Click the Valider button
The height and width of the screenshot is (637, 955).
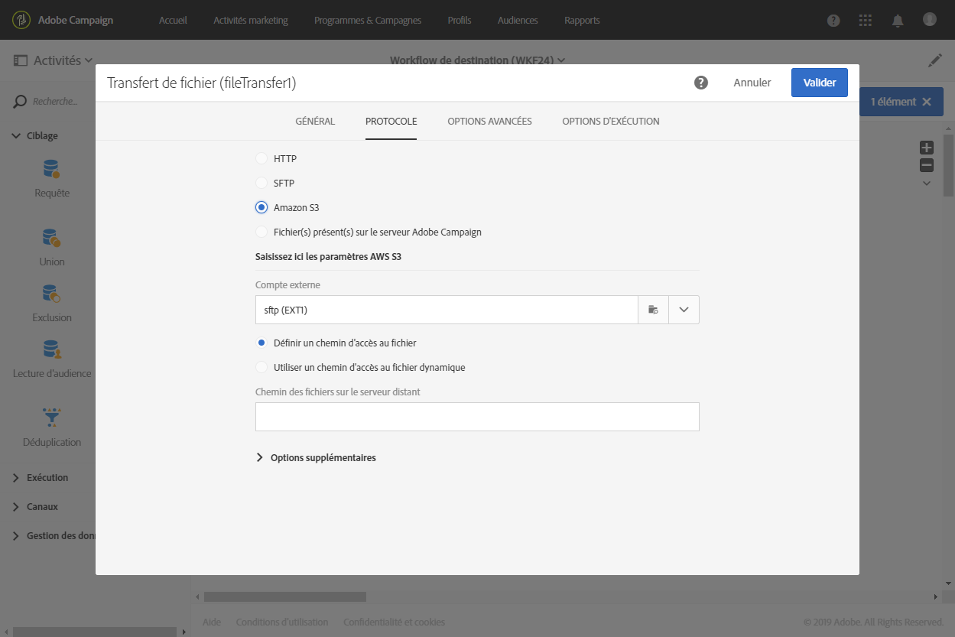coord(820,83)
